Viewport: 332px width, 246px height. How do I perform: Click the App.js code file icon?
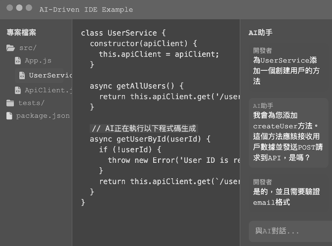(x=18, y=60)
